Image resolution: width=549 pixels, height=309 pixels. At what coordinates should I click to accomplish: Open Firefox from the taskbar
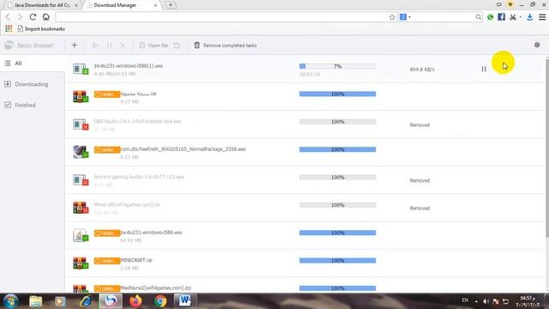click(136, 301)
